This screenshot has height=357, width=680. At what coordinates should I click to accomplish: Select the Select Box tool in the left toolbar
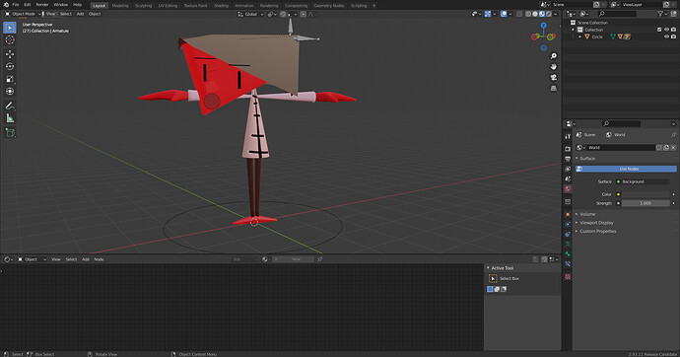[10, 28]
